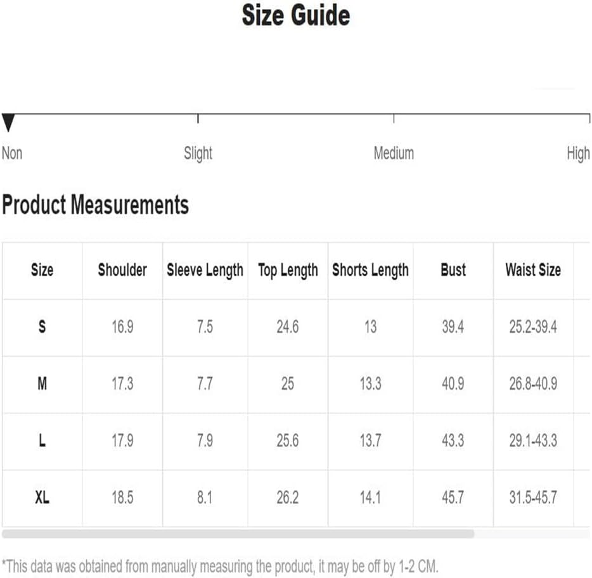Viewport: 592px width, 578px height.
Task: Click the 'Shorts Length' column header
Action: [x=370, y=270]
